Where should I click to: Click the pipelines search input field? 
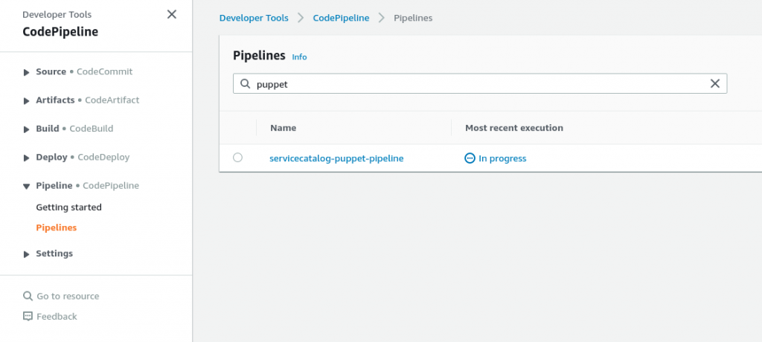coord(480,83)
